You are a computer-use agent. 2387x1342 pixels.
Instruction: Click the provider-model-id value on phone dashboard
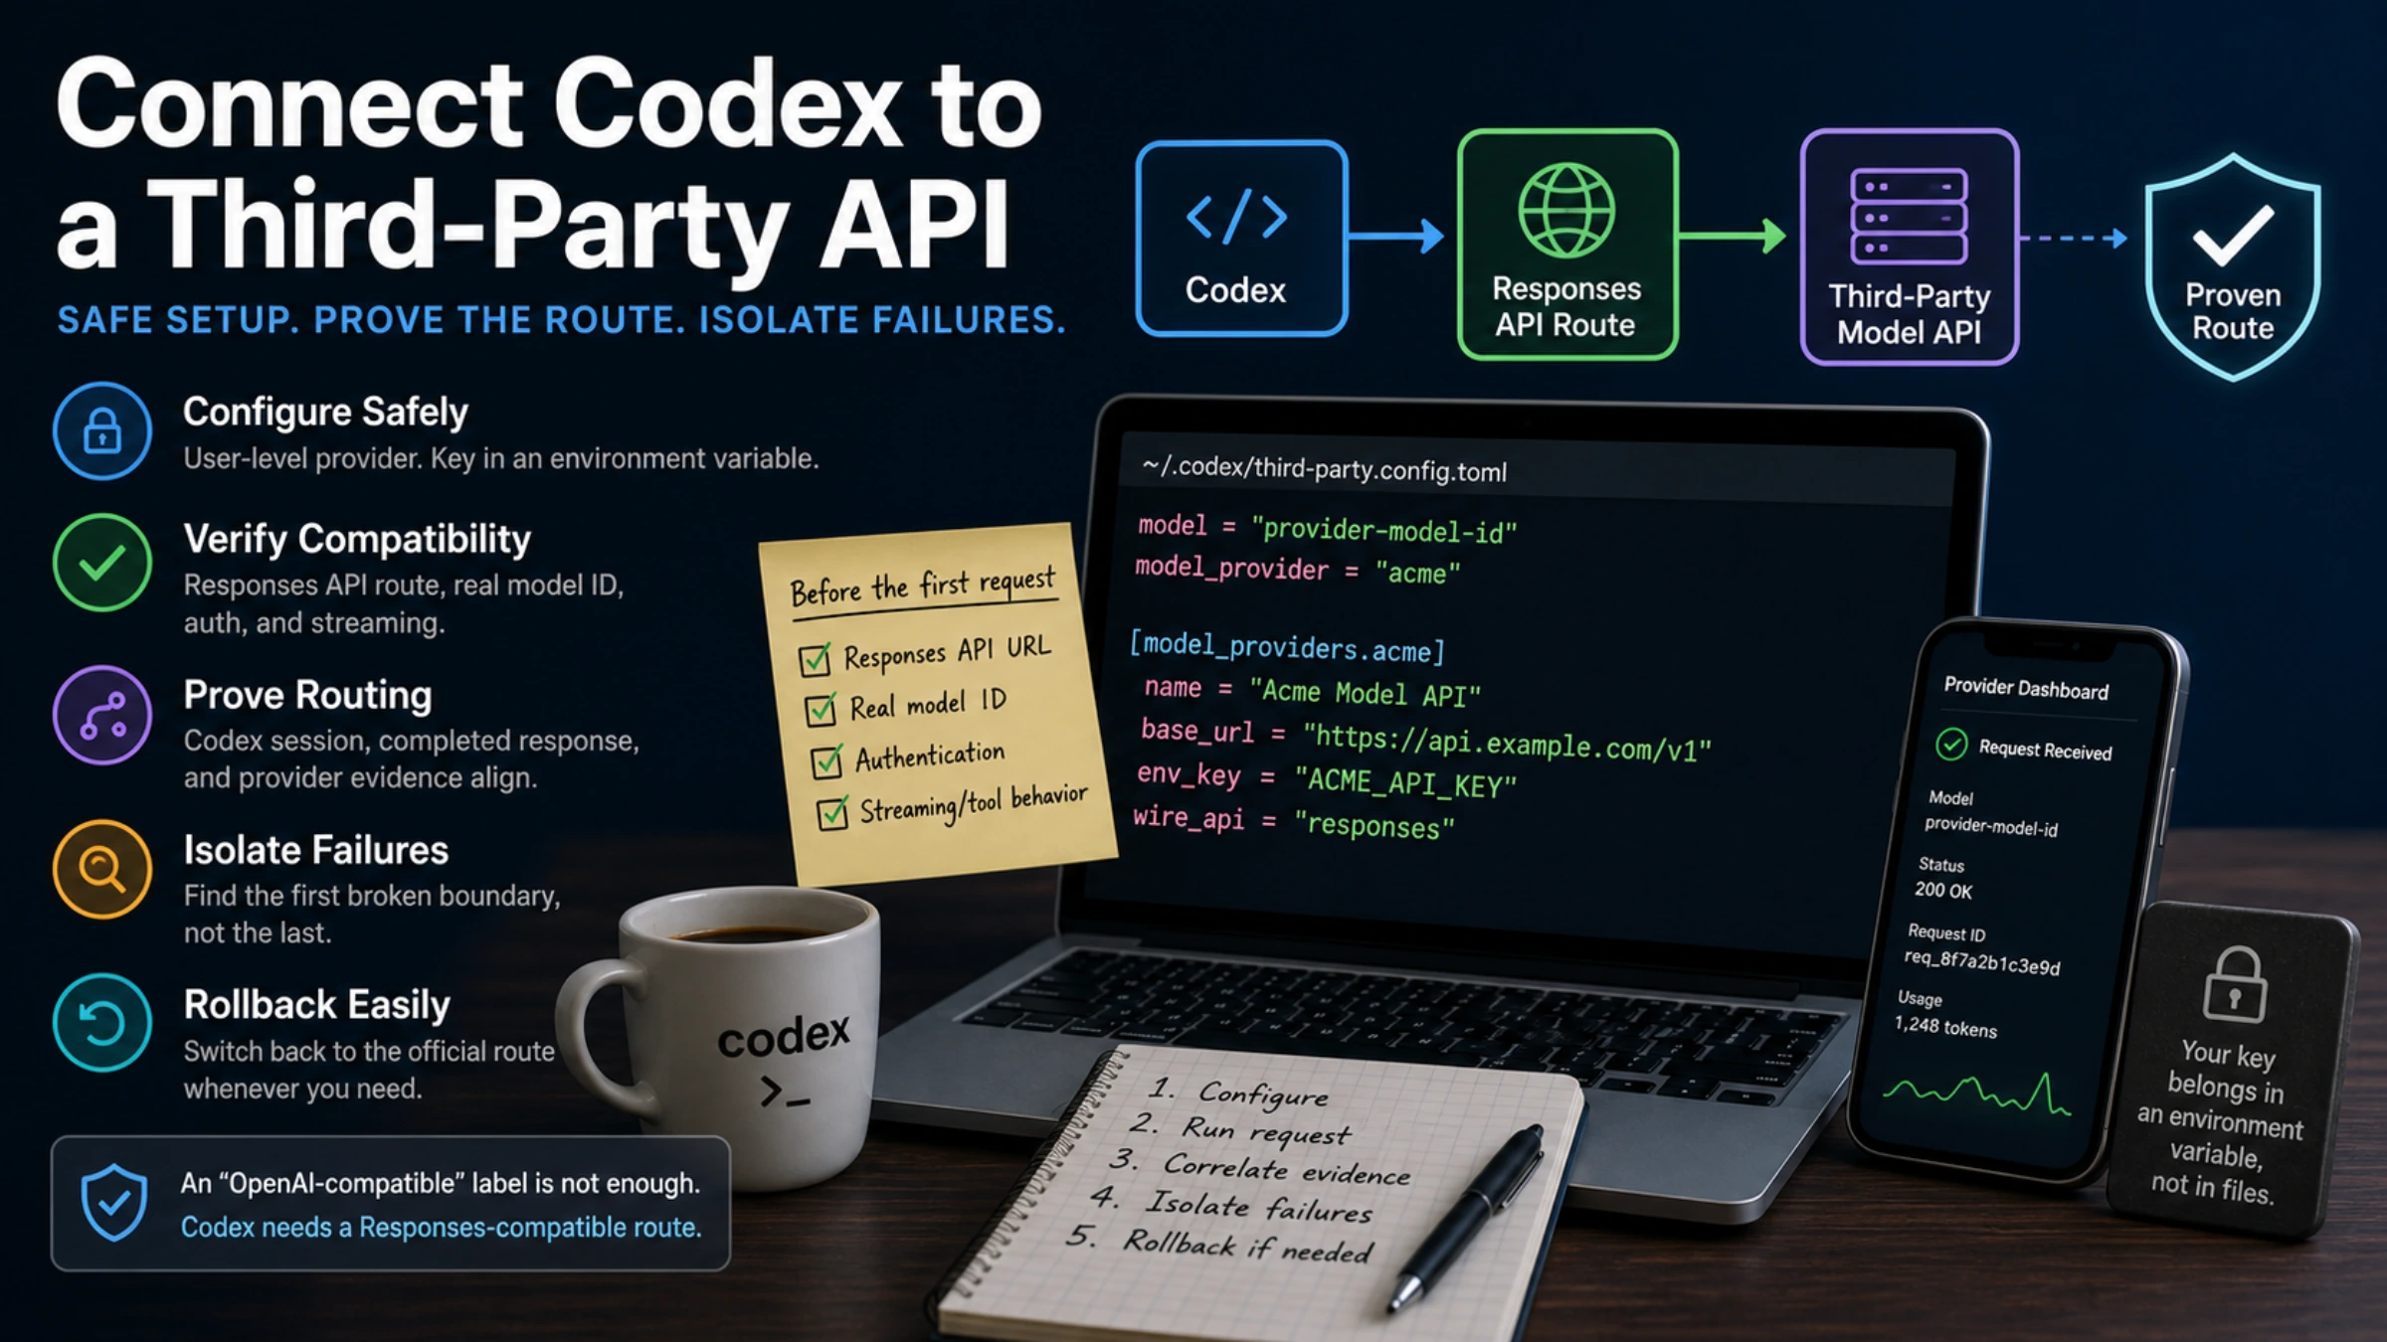pyautogui.click(x=1991, y=826)
